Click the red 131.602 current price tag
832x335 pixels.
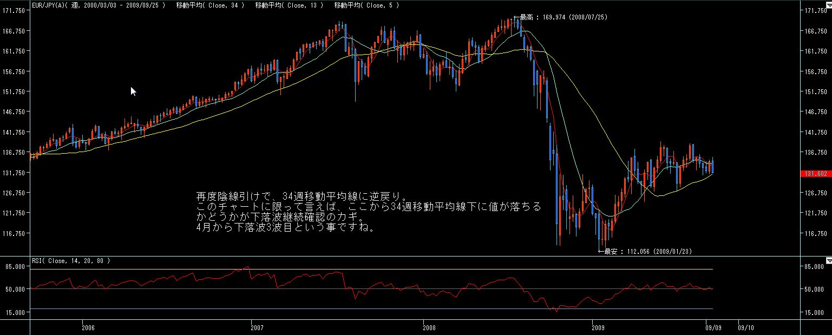tap(815, 173)
